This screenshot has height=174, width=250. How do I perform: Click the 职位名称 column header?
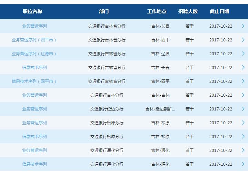(32, 11)
